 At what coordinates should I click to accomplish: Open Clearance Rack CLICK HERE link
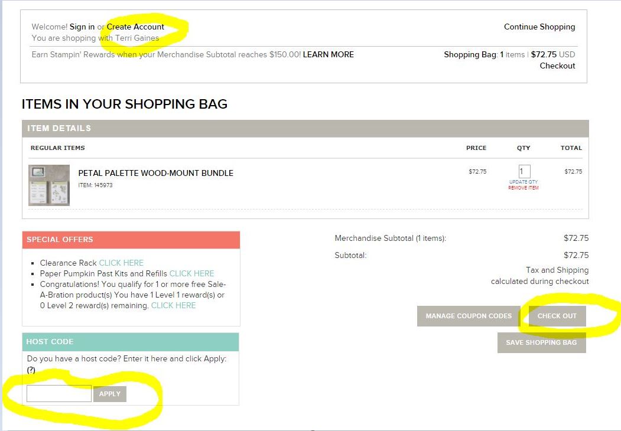tap(121, 263)
